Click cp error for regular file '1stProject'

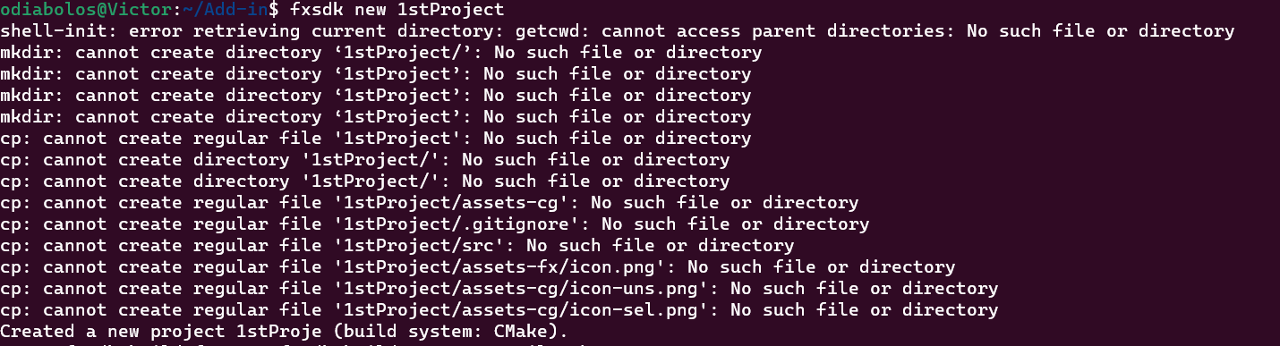[376, 139]
